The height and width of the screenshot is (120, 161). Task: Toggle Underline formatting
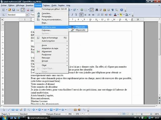click(x=76, y=15)
